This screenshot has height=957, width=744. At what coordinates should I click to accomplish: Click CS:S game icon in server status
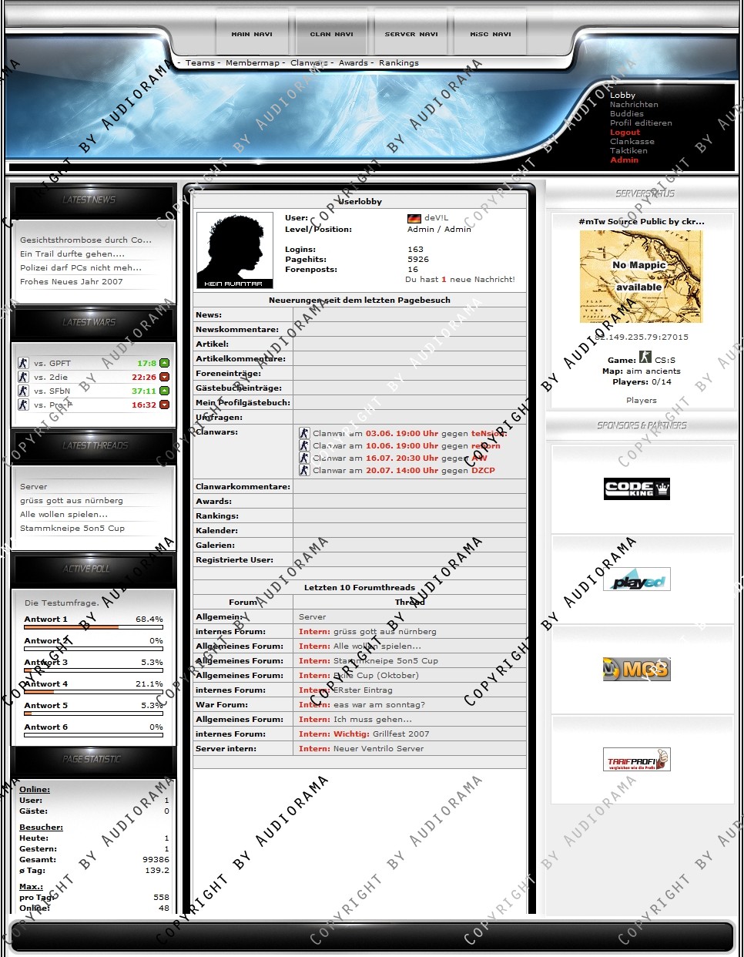click(x=645, y=357)
